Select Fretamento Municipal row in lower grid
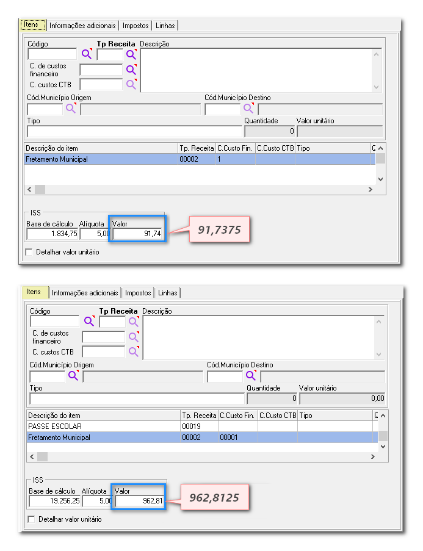 202,438
